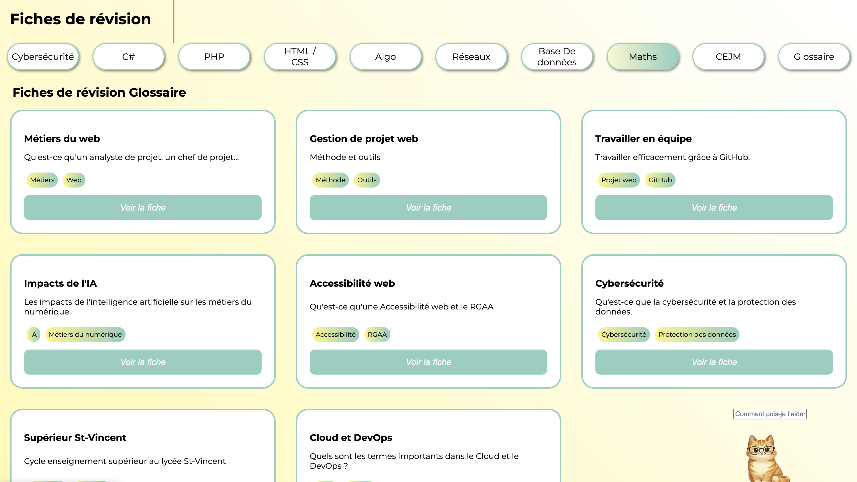Switch to the Maths revision section
857x482 pixels.
tap(643, 57)
